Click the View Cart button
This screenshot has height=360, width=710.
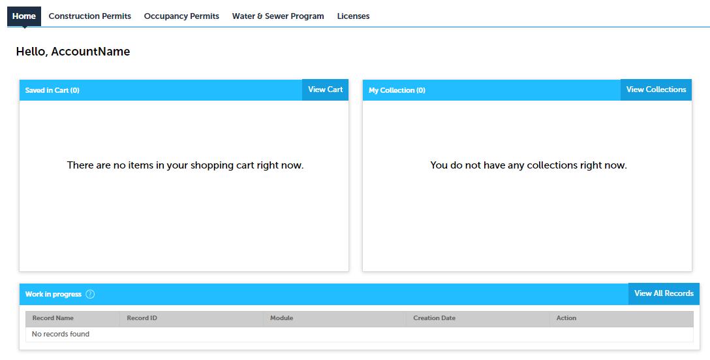(325, 90)
